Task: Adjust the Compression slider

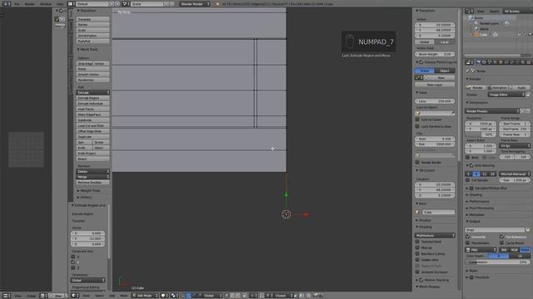Action: (x=498, y=262)
